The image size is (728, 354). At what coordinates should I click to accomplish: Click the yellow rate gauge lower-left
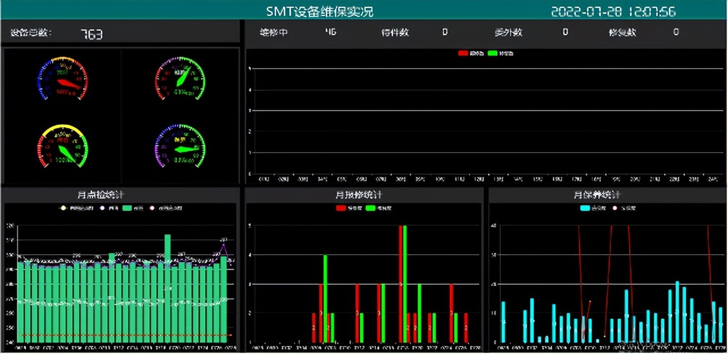tap(64, 147)
